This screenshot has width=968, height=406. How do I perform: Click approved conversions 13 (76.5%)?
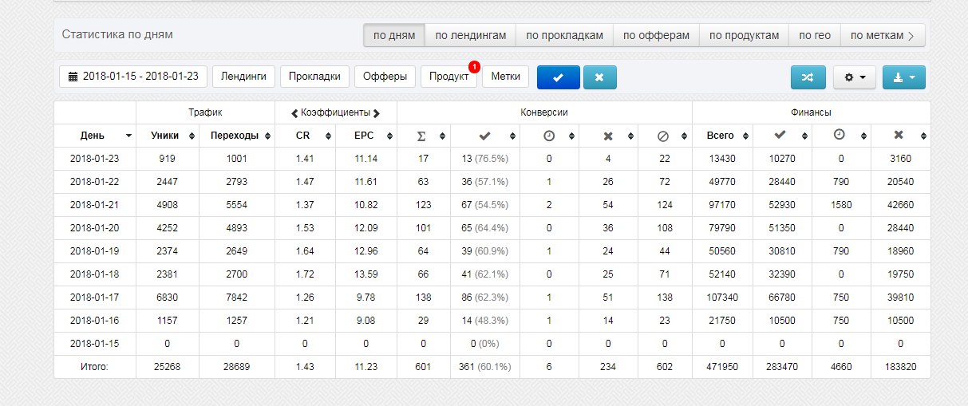pos(485,159)
